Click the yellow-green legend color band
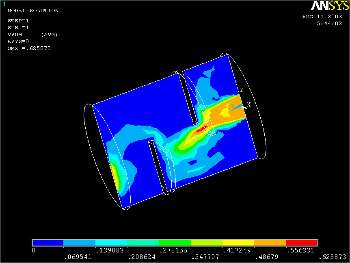350x263 pixels. 207,243
